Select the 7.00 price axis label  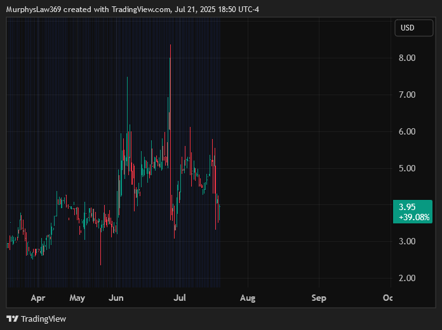407,95
